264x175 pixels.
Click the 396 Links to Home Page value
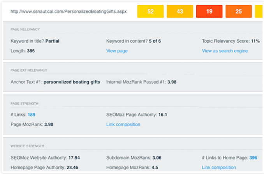pyautogui.click(x=253, y=157)
